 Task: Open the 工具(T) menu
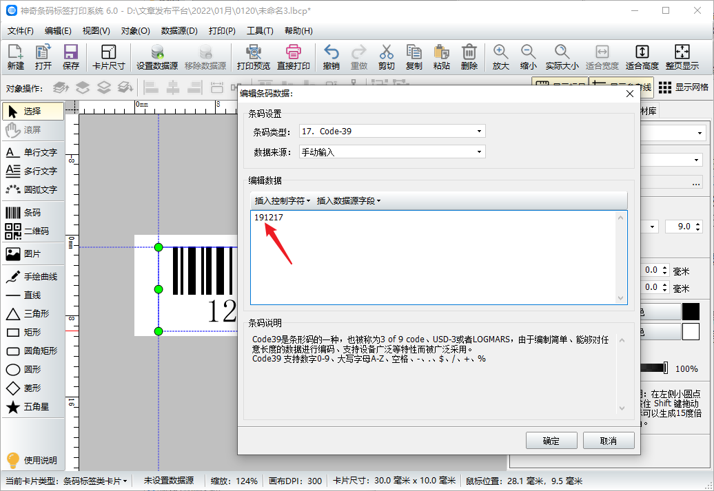[260, 31]
